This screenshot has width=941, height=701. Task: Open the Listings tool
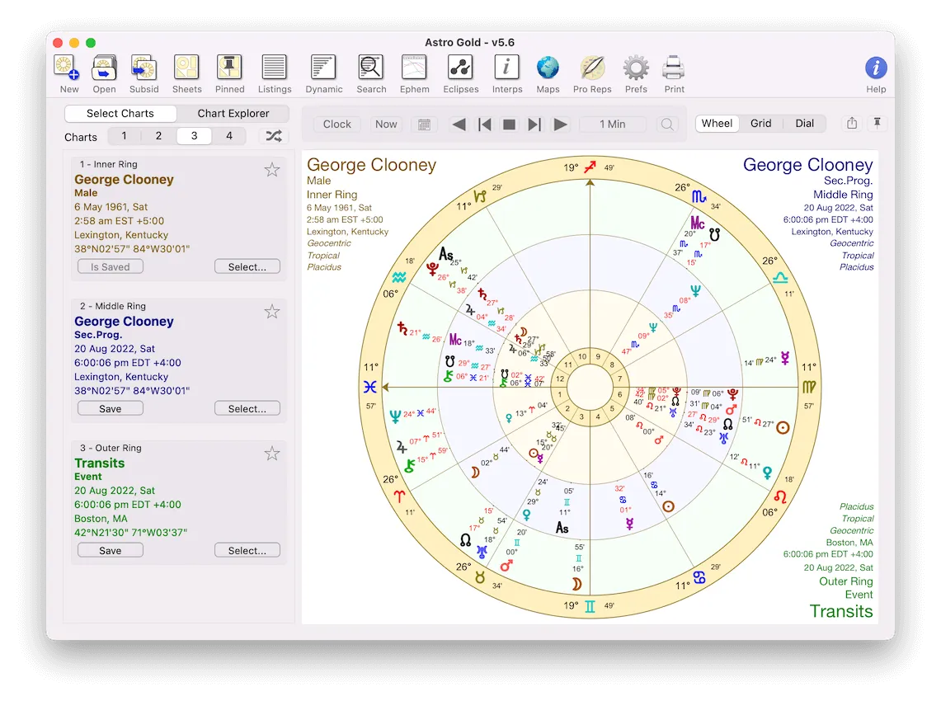click(275, 73)
